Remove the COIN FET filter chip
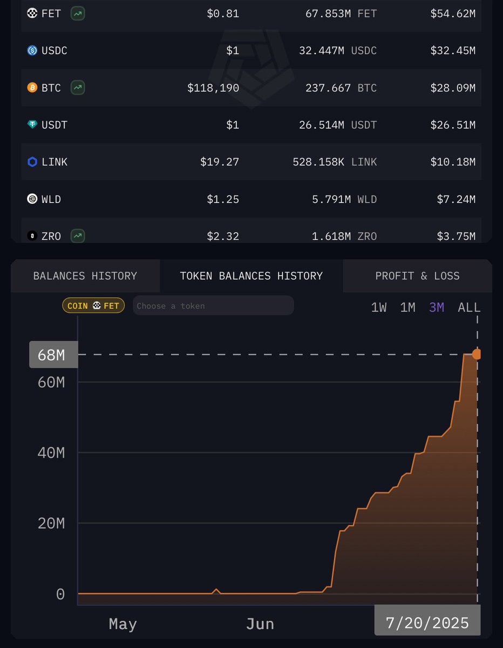503x648 pixels. [93, 306]
